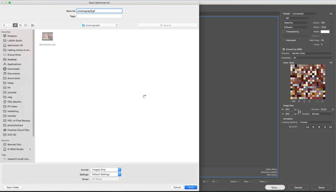Open the Format dropdown showing Images Only
The height and width of the screenshot is (192, 336).
(106, 169)
